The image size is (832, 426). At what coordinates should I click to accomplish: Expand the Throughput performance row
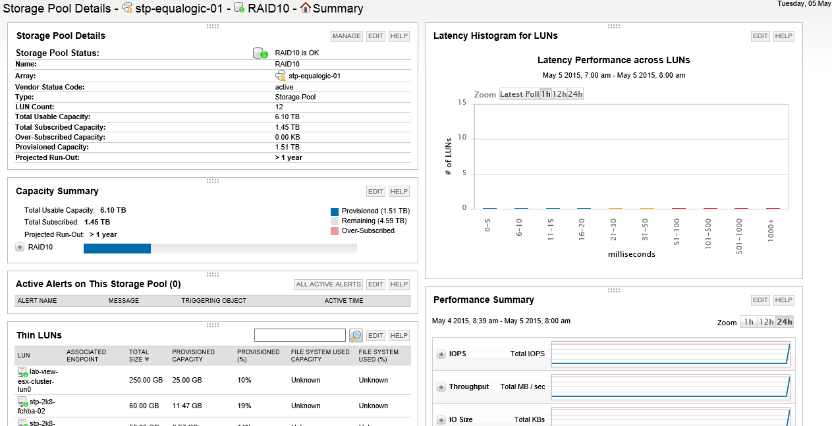(x=441, y=387)
